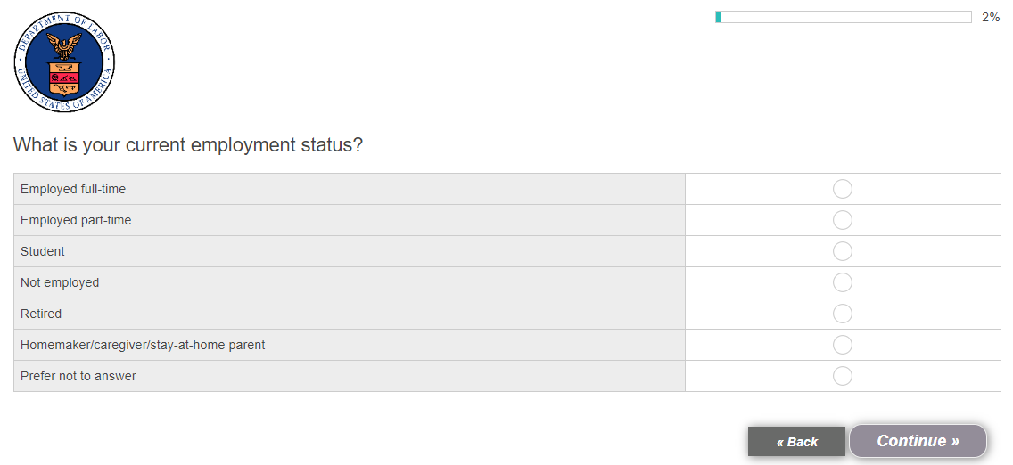Viewport: 1013px width, 465px height.
Task: Choose the Homemaker/caregiver radio button
Action: pyautogui.click(x=842, y=345)
